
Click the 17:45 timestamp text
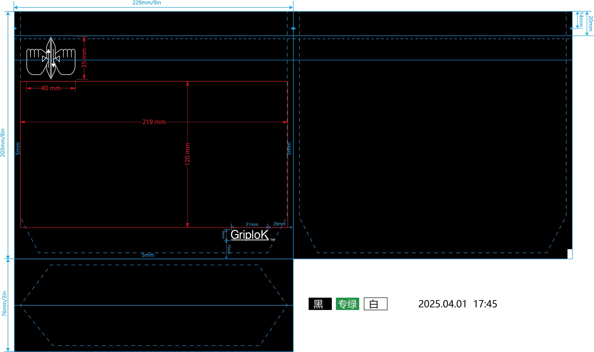[485, 304]
